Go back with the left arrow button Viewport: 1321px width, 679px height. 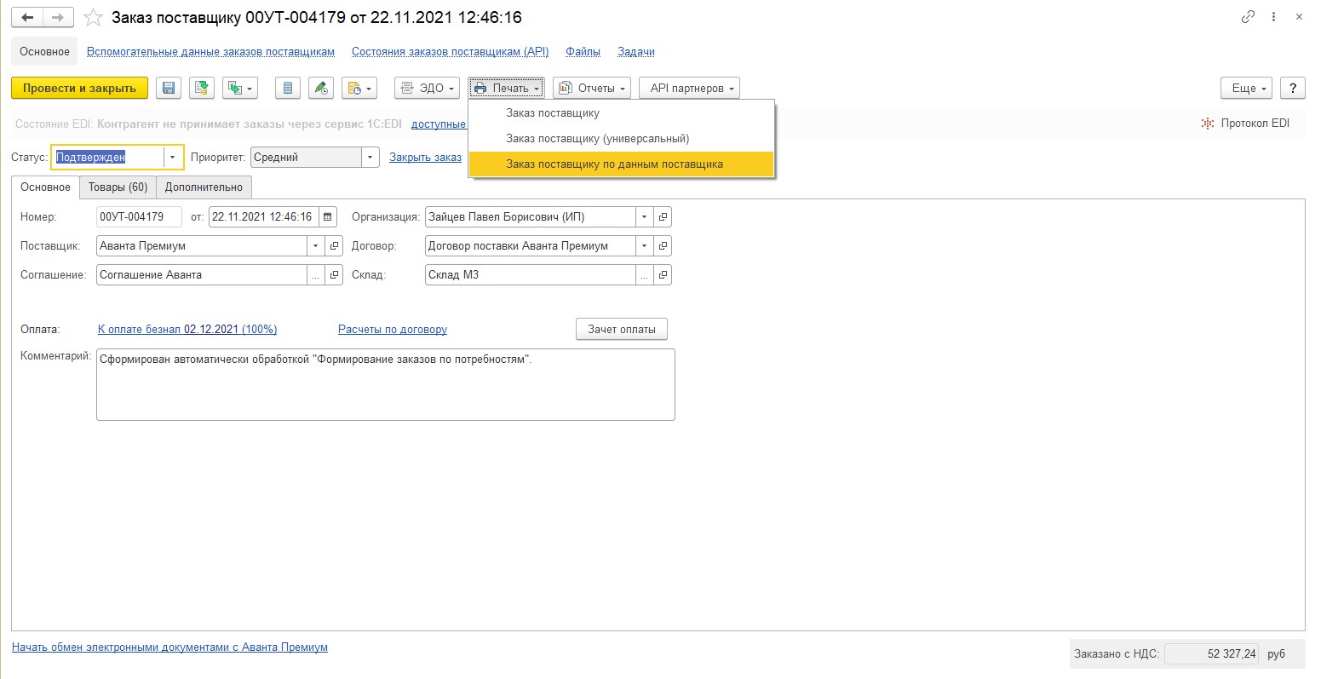pyautogui.click(x=27, y=18)
